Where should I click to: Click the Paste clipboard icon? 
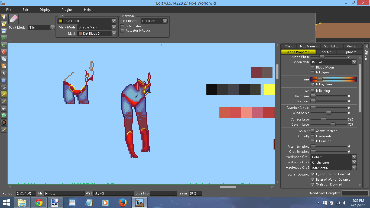4,66
